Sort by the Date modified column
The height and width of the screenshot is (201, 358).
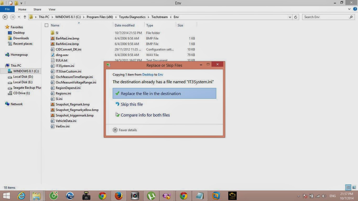124,25
